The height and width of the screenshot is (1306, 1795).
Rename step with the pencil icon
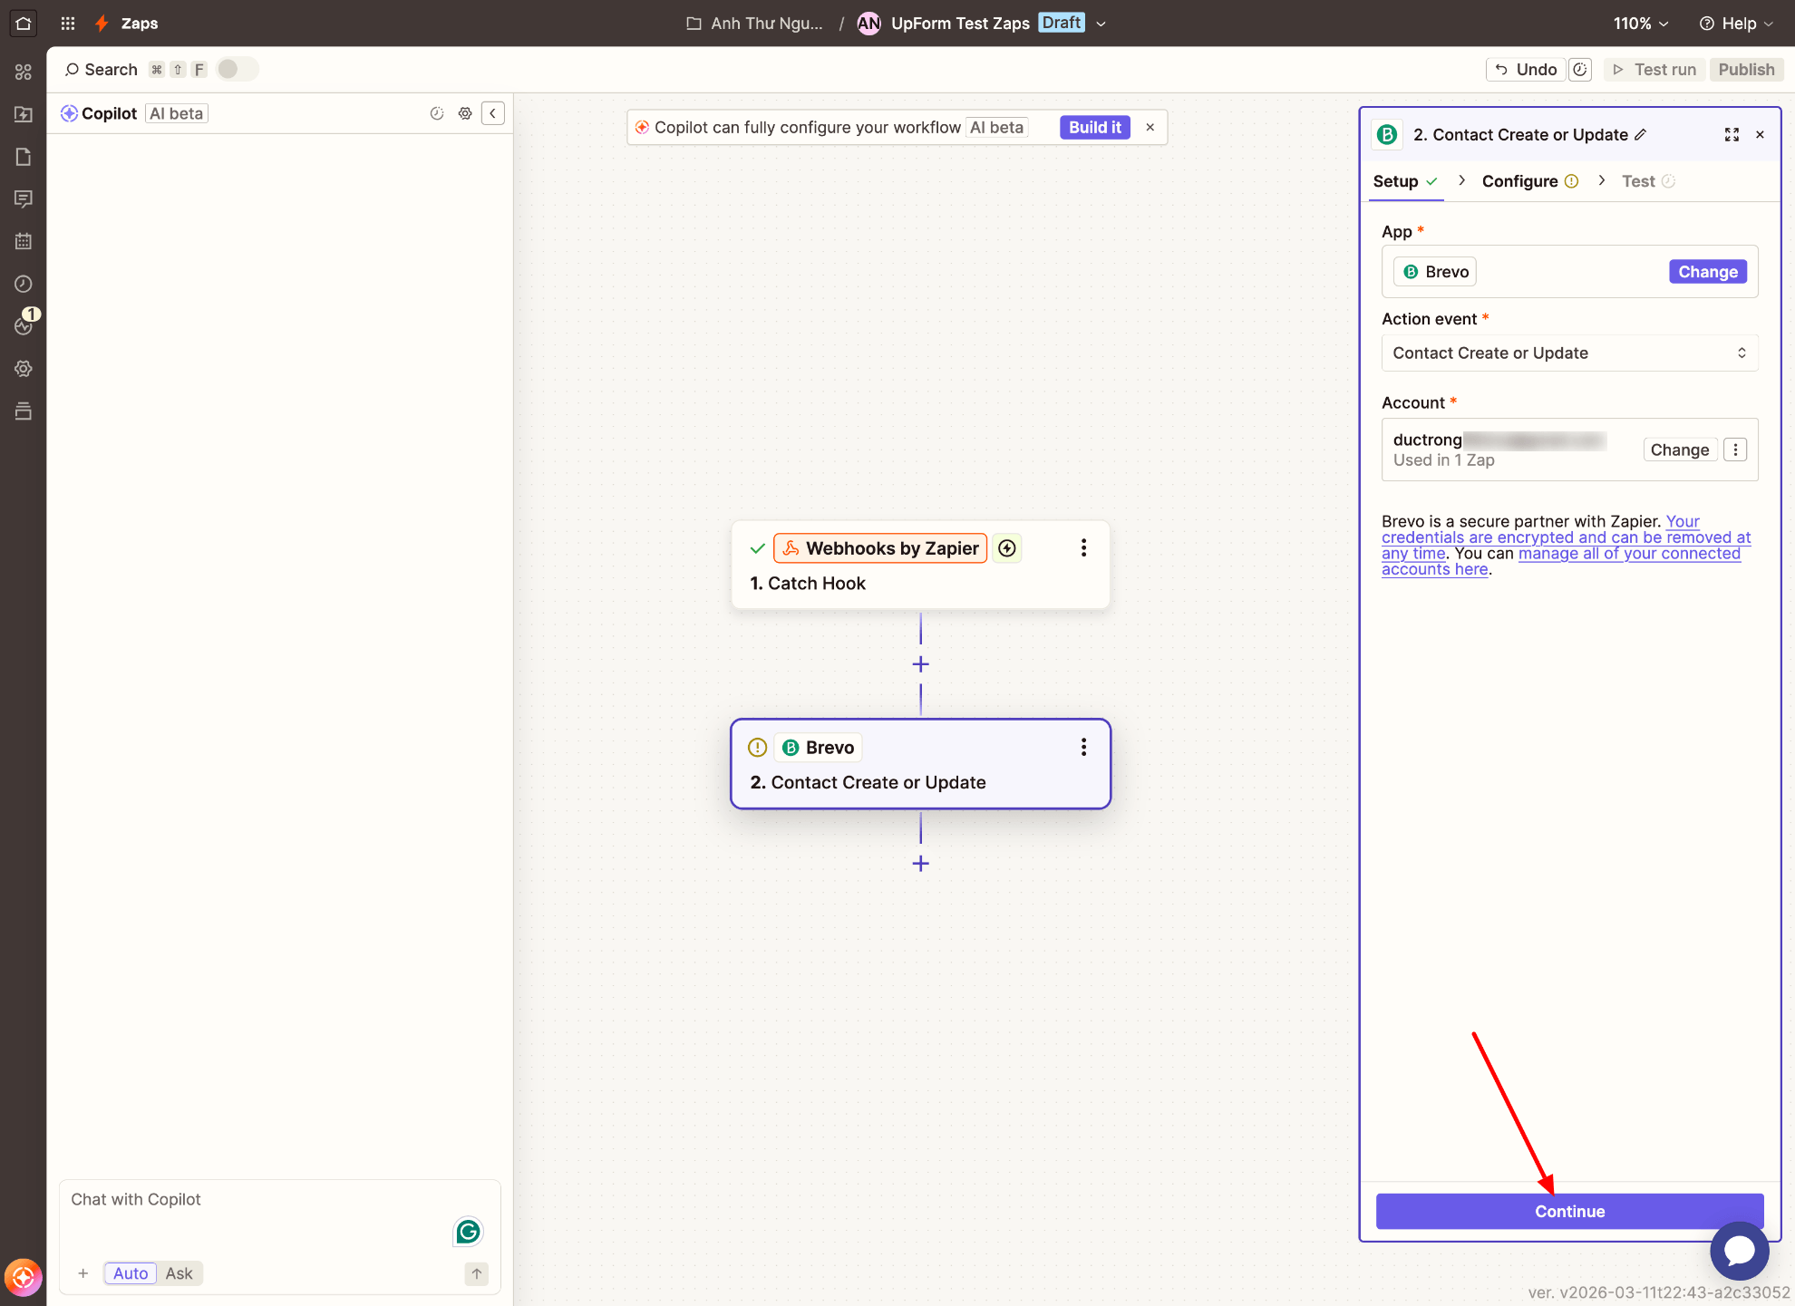pos(1641,135)
